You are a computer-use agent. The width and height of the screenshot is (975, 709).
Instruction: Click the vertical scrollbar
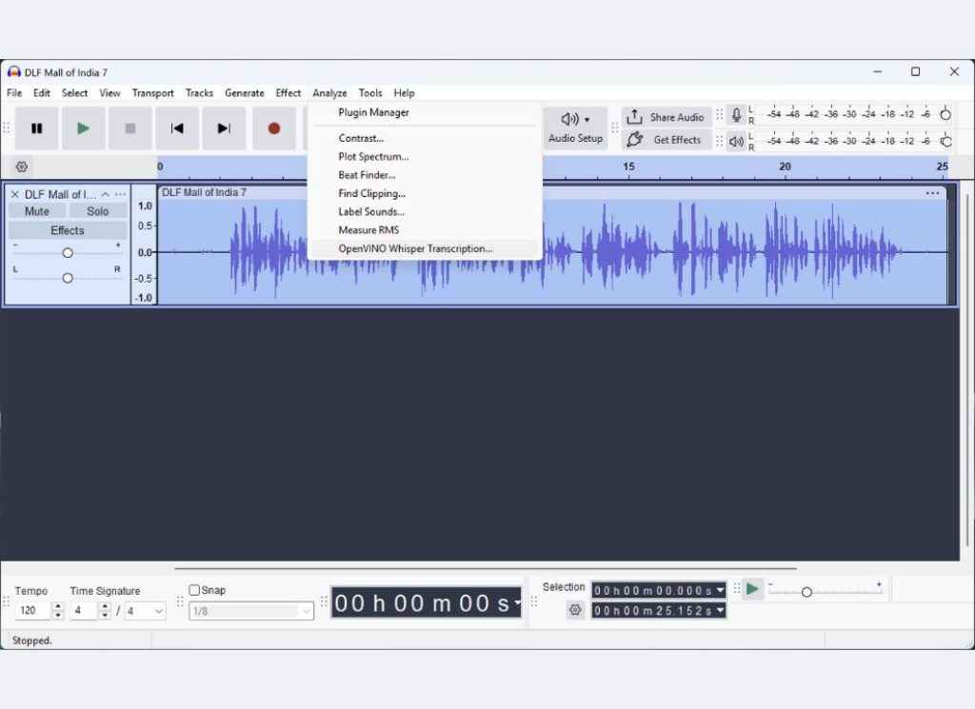pyautogui.click(x=967, y=370)
